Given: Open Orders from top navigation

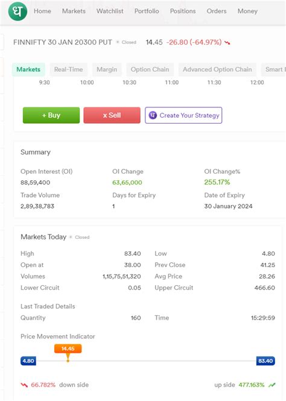Looking at the screenshot, I should (x=217, y=11).
